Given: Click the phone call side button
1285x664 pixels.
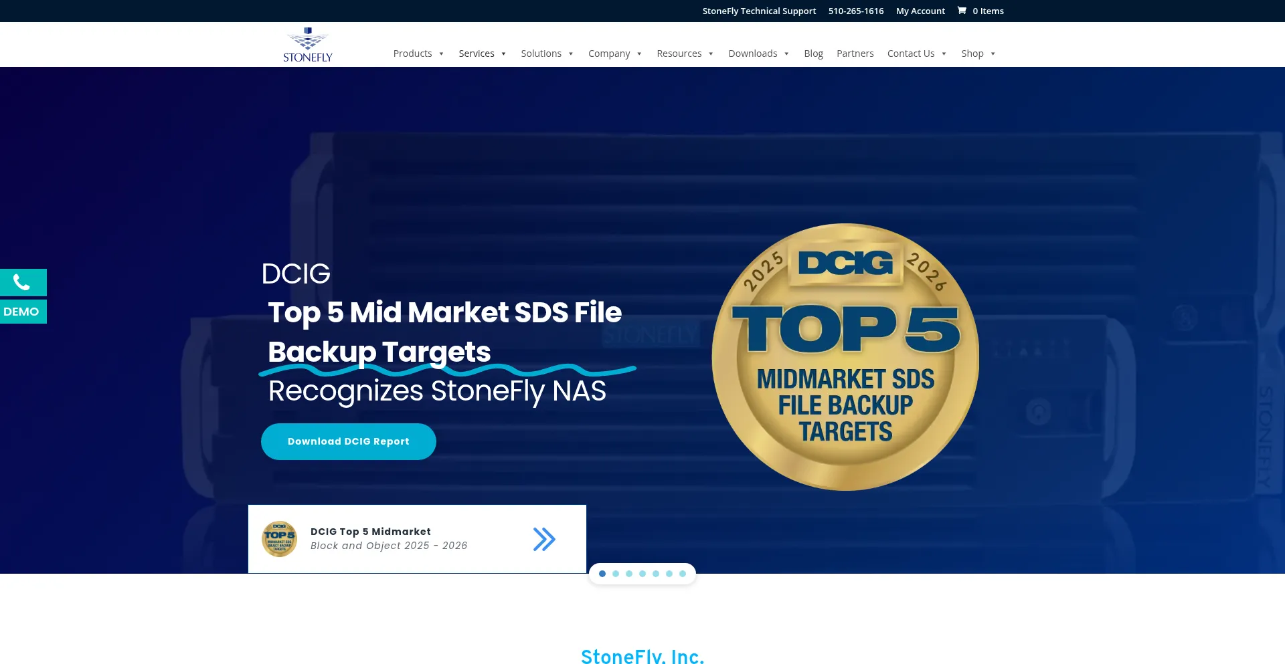Looking at the screenshot, I should pos(23,282).
